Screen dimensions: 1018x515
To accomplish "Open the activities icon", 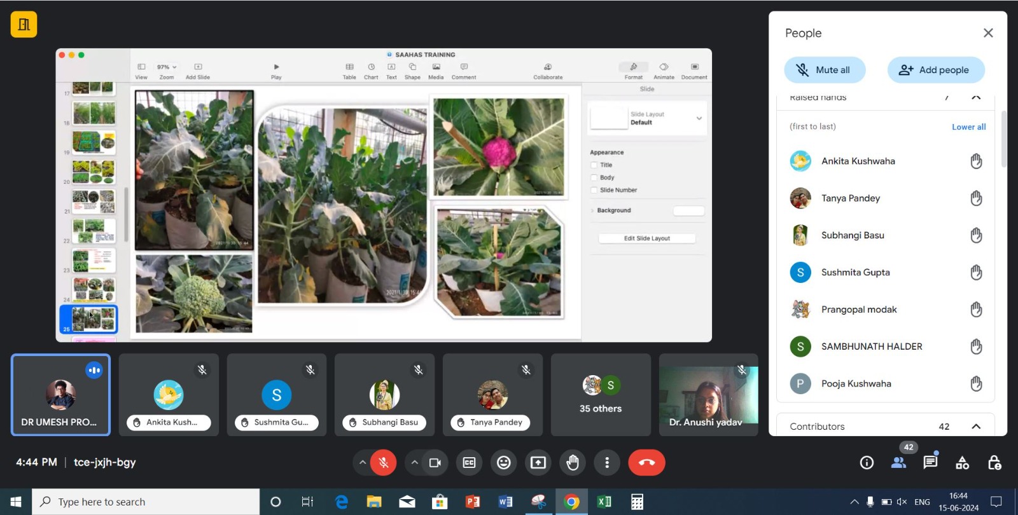I will tap(963, 463).
